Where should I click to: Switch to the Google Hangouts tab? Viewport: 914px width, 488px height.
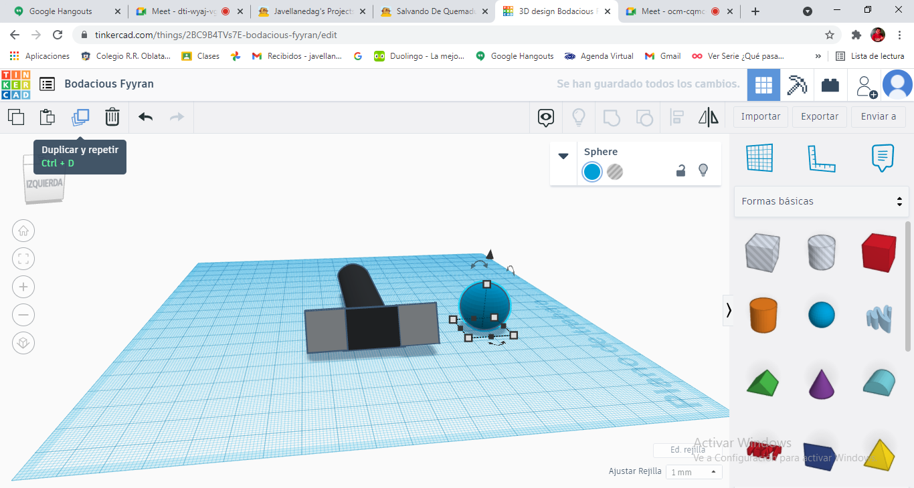pos(66,11)
